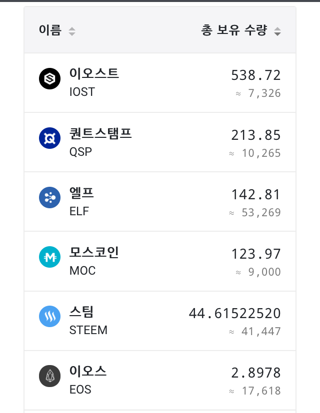The width and height of the screenshot is (320, 413).
Task: Click the ≈ 53,269 ELF estimated value
Action: [x=255, y=213]
